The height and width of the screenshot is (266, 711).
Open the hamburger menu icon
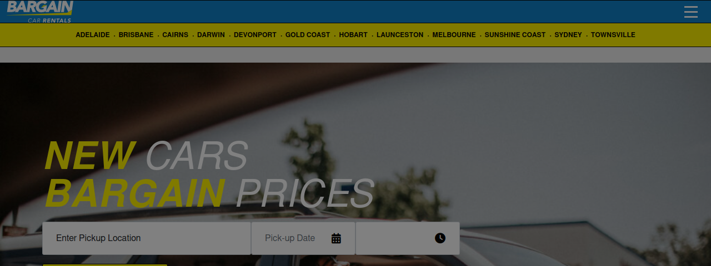[x=690, y=12]
